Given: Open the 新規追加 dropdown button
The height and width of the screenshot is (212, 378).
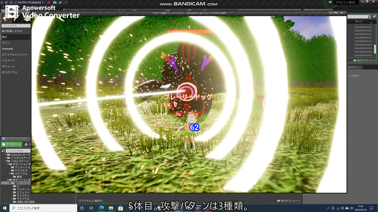Looking at the screenshot, I should point(11,144).
